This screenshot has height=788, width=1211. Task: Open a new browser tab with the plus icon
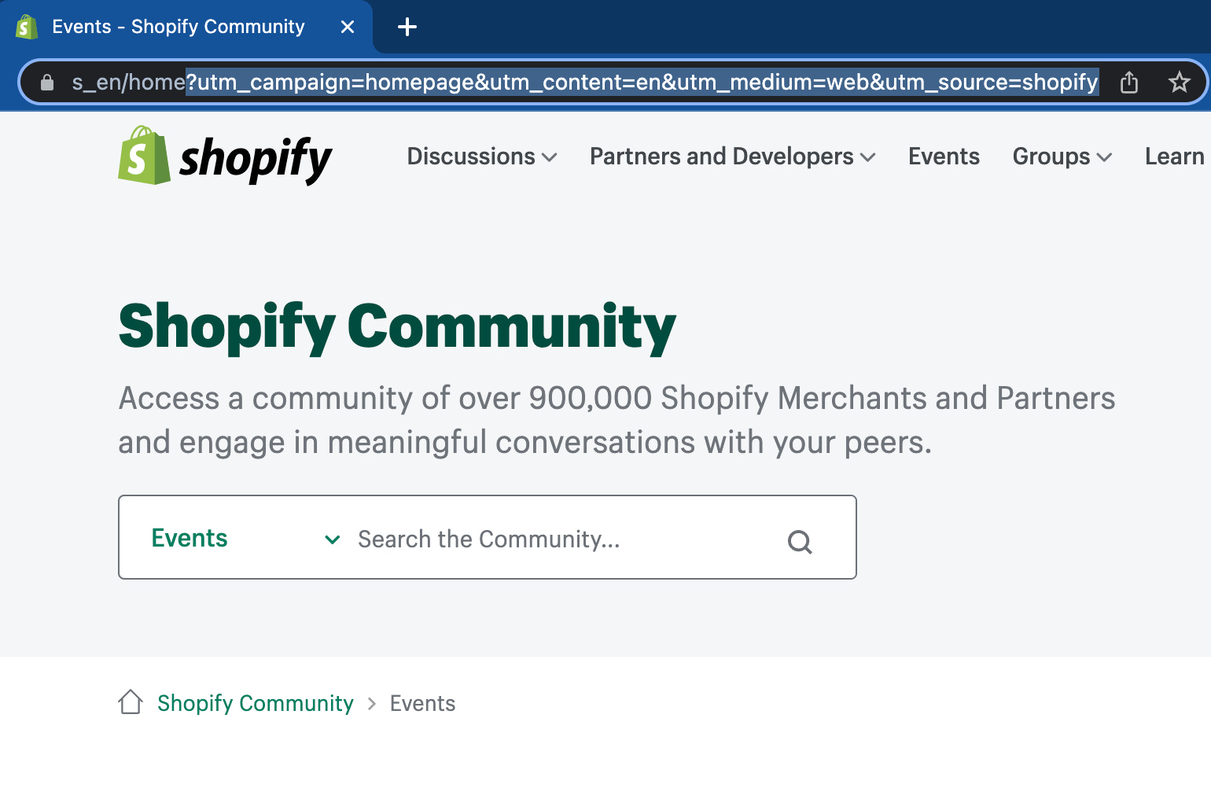click(x=407, y=26)
